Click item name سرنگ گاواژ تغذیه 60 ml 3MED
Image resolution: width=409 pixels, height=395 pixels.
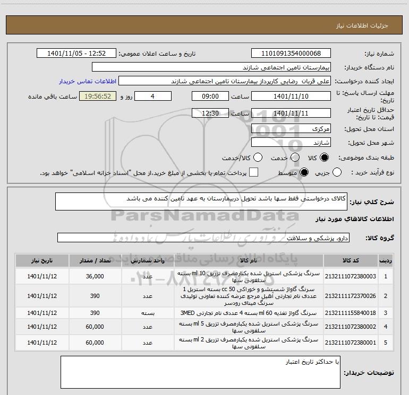point(249,313)
